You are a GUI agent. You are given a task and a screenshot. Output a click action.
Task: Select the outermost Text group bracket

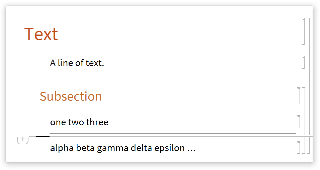click(309, 83)
